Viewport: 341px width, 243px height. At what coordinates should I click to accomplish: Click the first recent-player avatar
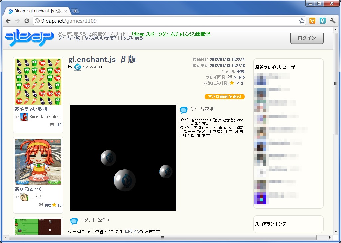coord(260,79)
